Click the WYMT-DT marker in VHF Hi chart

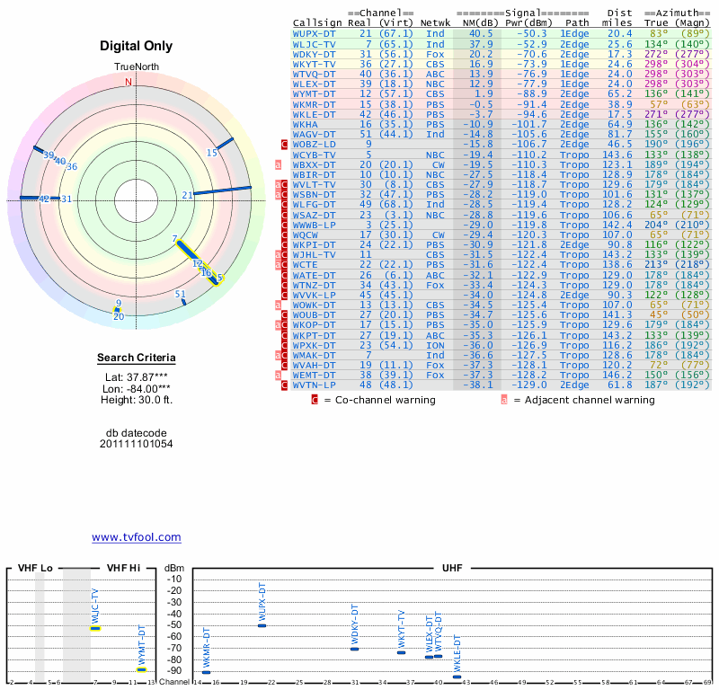tap(142, 669)
